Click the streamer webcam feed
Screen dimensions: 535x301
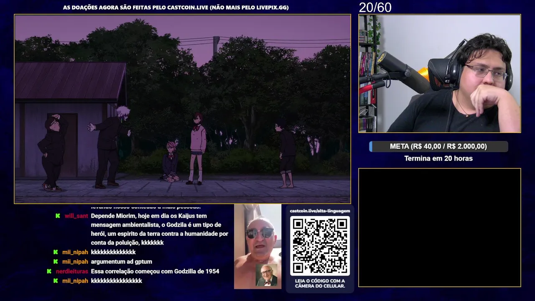point(440,74)
